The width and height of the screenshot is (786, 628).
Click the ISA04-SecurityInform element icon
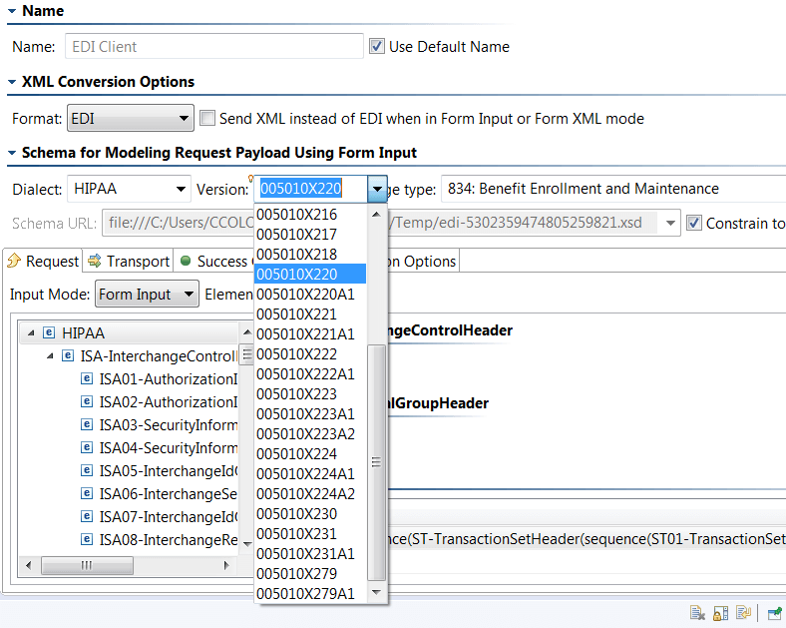(87, 447)
